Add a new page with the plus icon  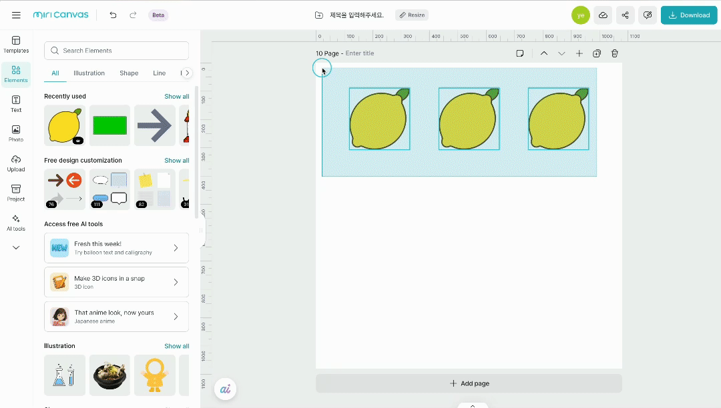579,53
